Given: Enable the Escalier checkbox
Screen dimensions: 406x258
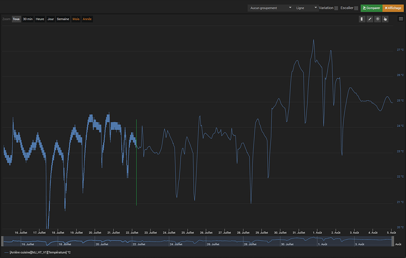Looking at the screenshot, I should click(x=355, y=8).
